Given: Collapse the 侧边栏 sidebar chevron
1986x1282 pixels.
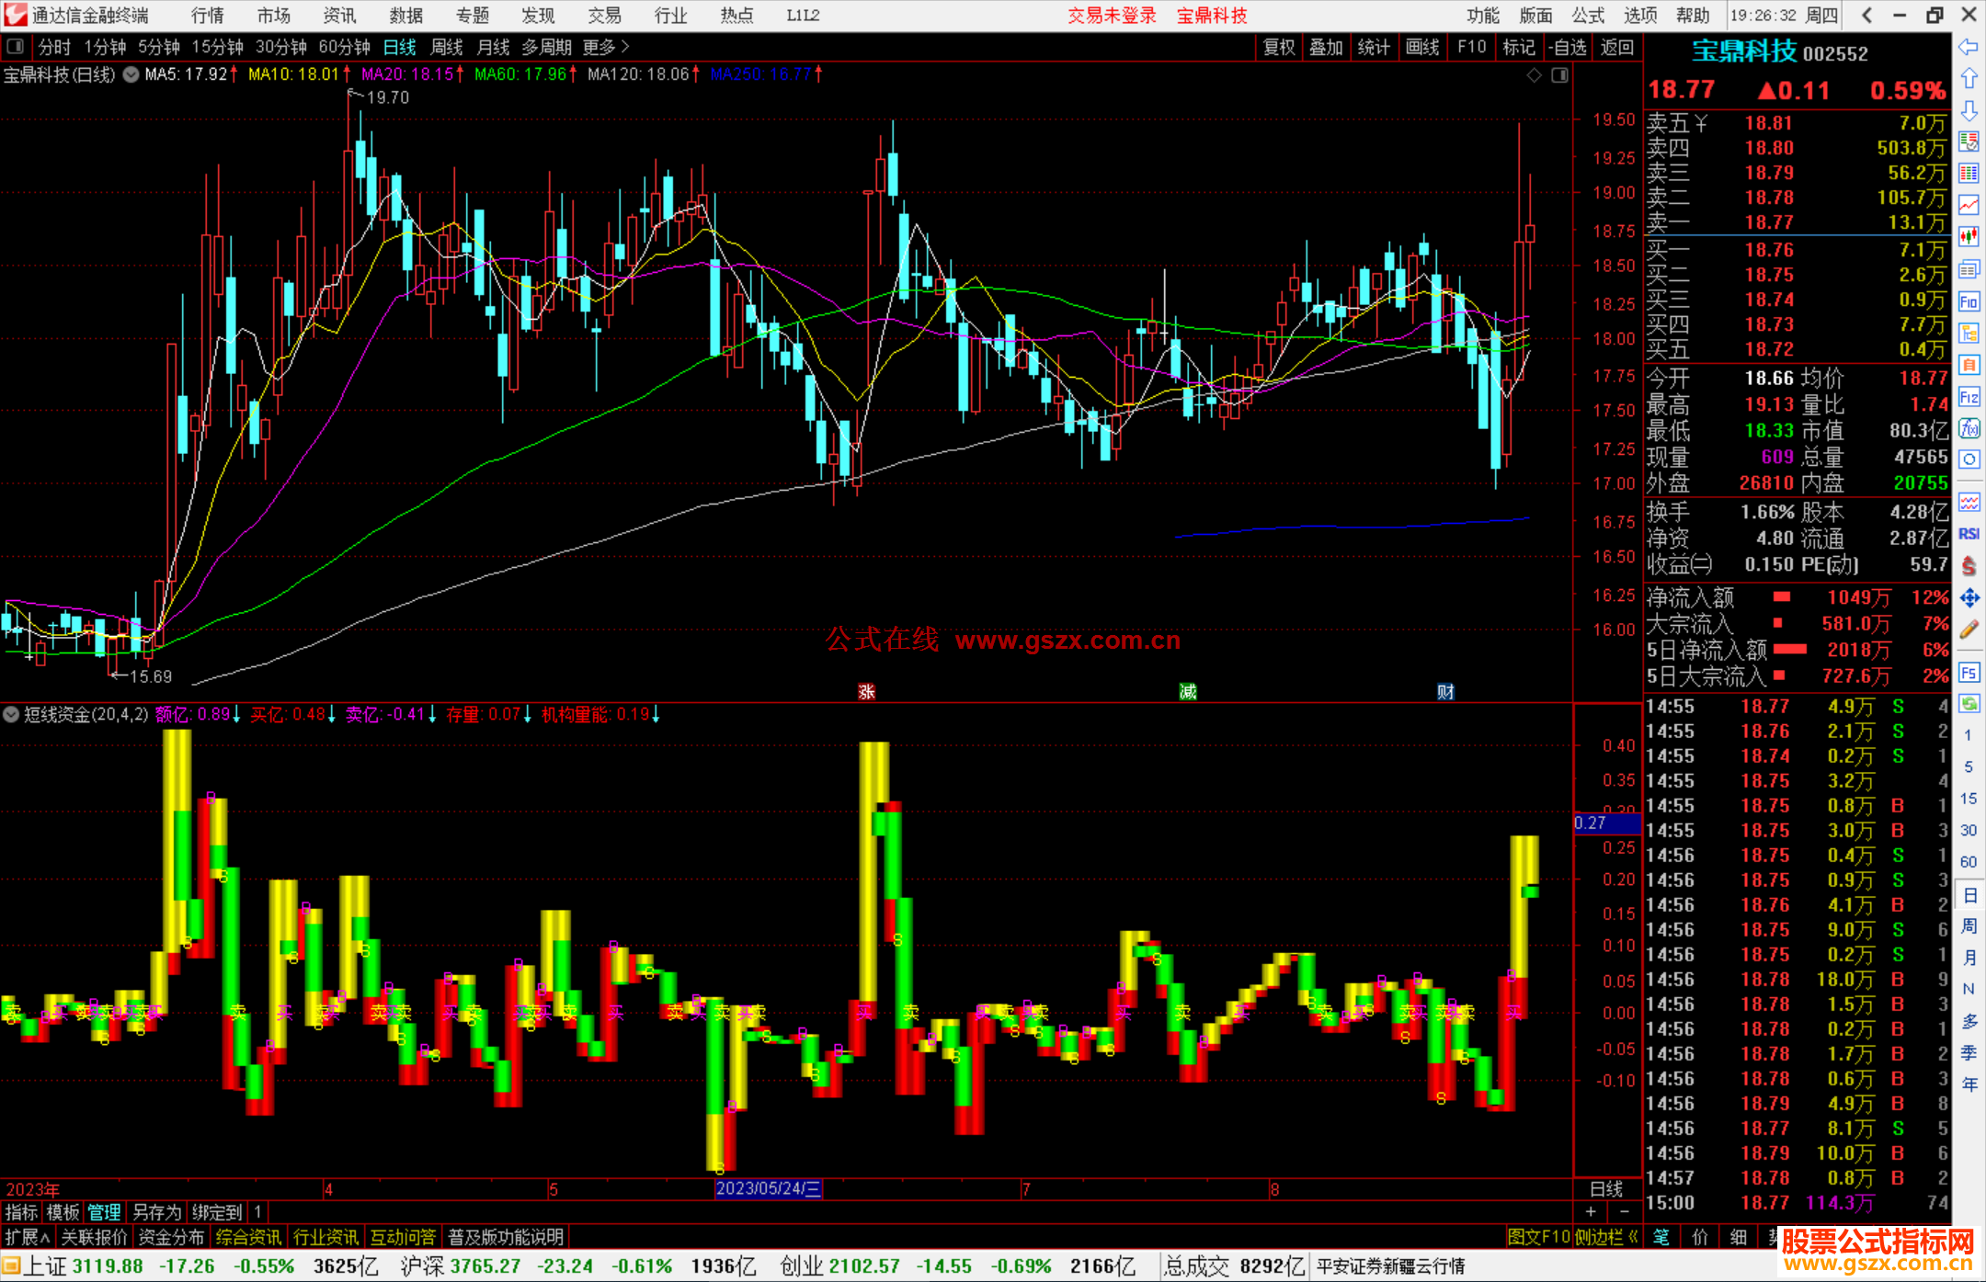Looking at the screenshot, I should click(1633, 1237).
